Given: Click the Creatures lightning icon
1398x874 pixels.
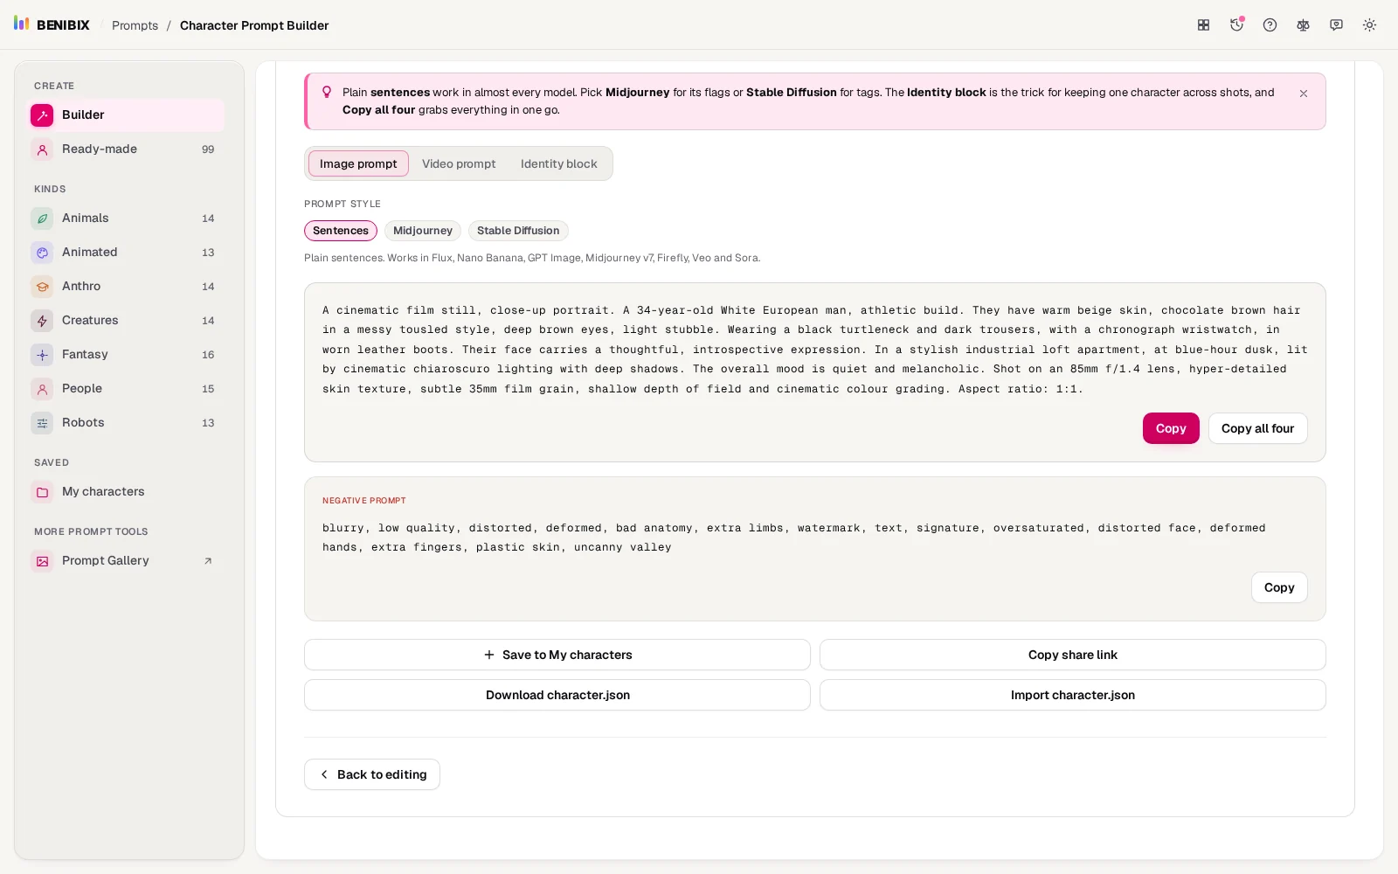Looking at the screenshot, I should point(42,321).
